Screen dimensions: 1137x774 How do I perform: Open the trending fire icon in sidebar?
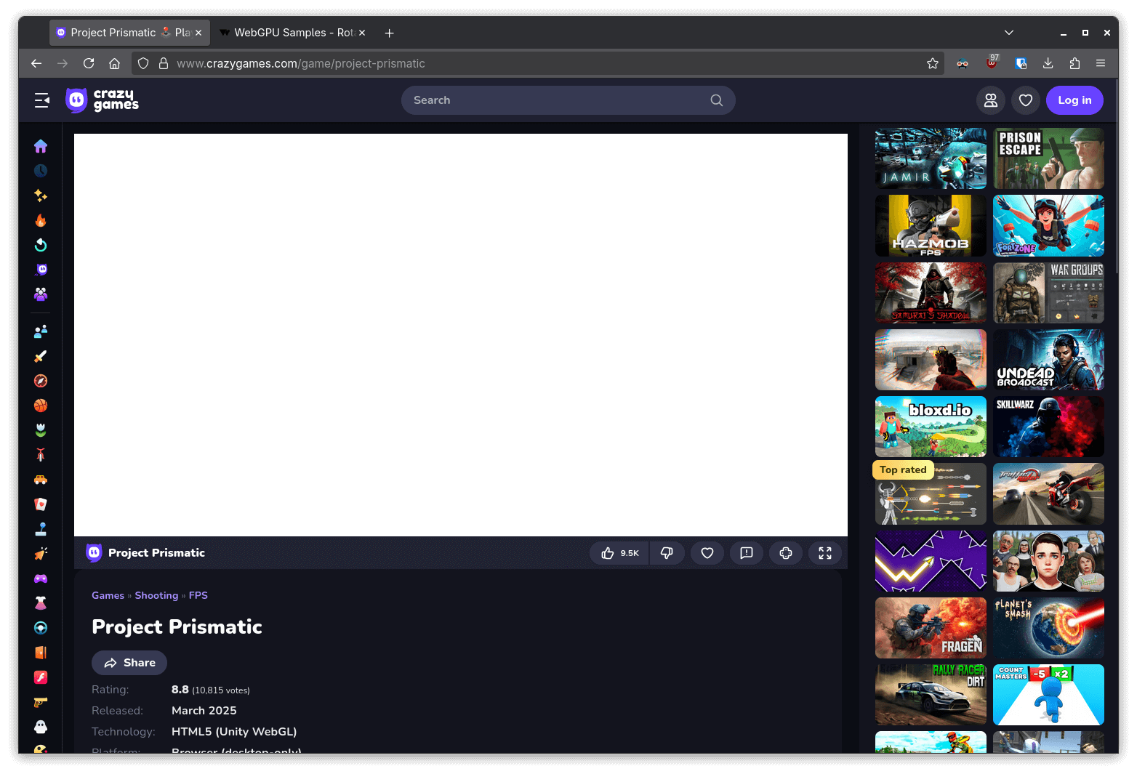(x=41, y=220)
